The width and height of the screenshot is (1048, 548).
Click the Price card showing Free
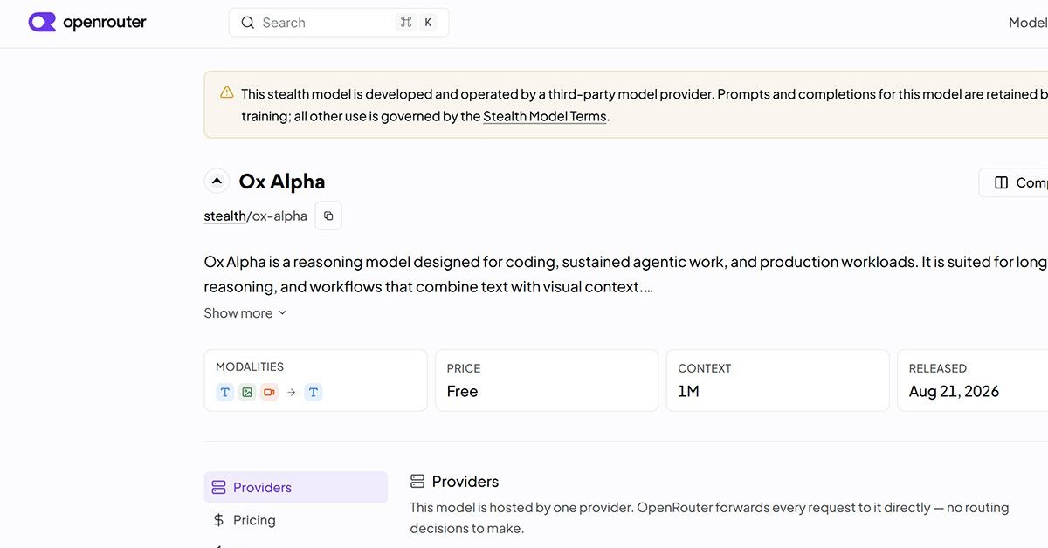point(547,380)
